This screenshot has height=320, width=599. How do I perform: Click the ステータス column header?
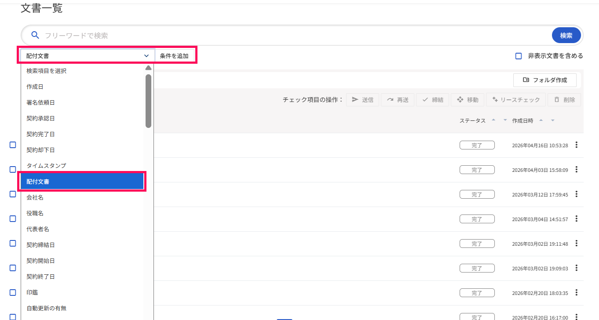[x=472, y=120]
